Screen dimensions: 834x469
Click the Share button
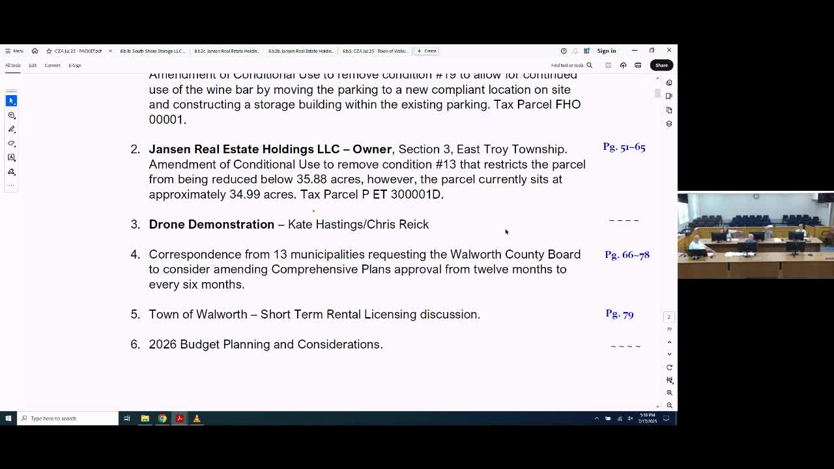click(x=661, y=65)
